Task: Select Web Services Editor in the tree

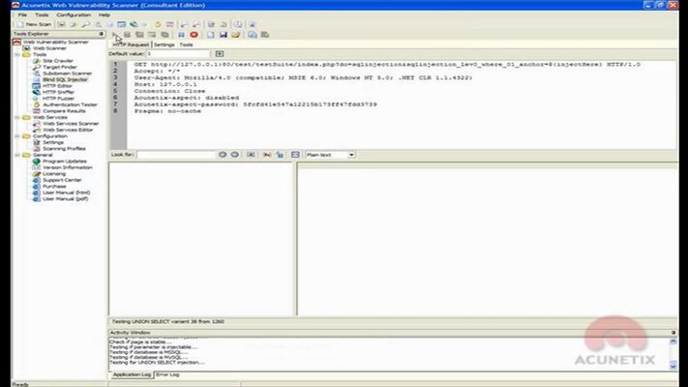Action: (68, 130)
